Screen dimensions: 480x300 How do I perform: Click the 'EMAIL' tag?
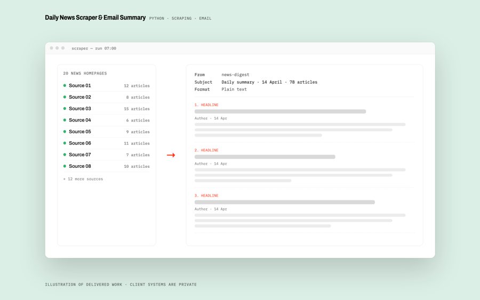(x=205, y=18)
